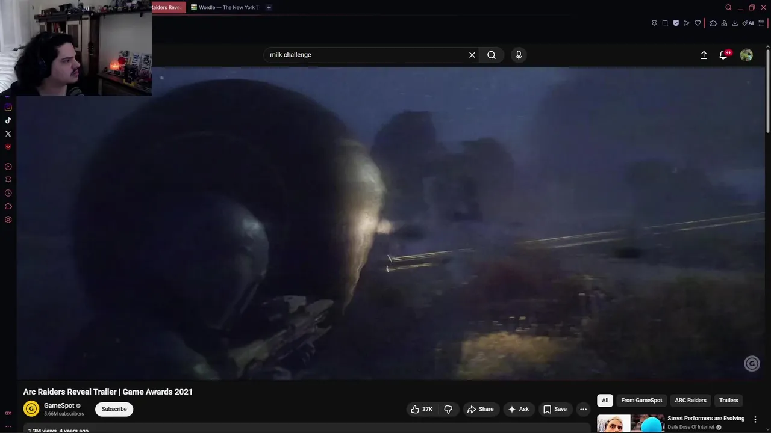Bookmark this page with the heart icon
The height and width of the screenshot is (433, 771).
click(698, 23)
